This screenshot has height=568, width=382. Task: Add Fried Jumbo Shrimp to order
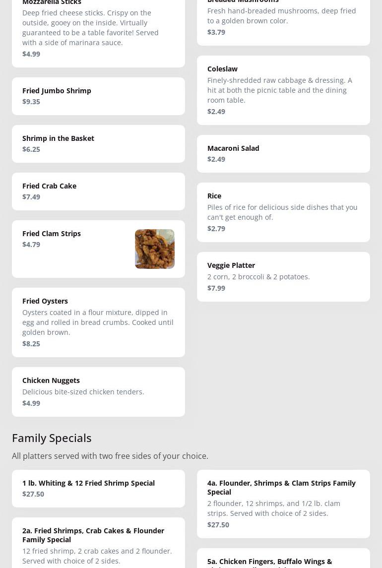click(98, 96)
